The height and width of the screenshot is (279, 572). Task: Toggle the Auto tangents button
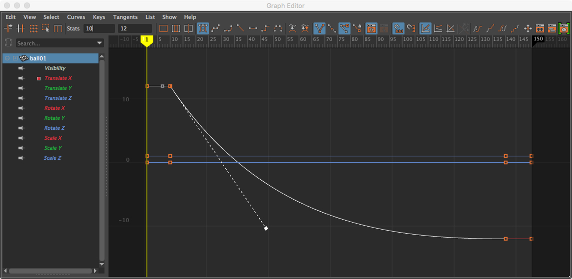(x=203, y=28)
